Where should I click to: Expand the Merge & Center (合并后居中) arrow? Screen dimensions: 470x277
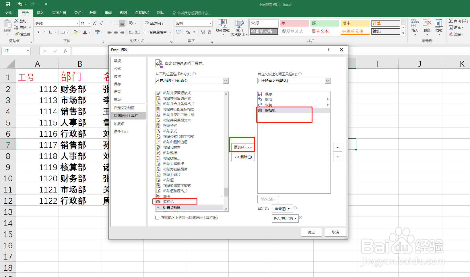pos(170,32)
